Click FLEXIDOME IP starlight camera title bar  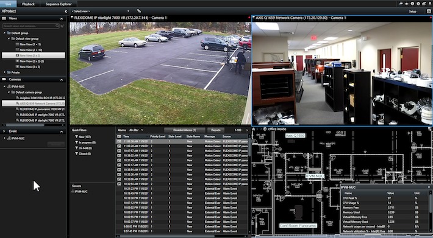click(160, 18)
